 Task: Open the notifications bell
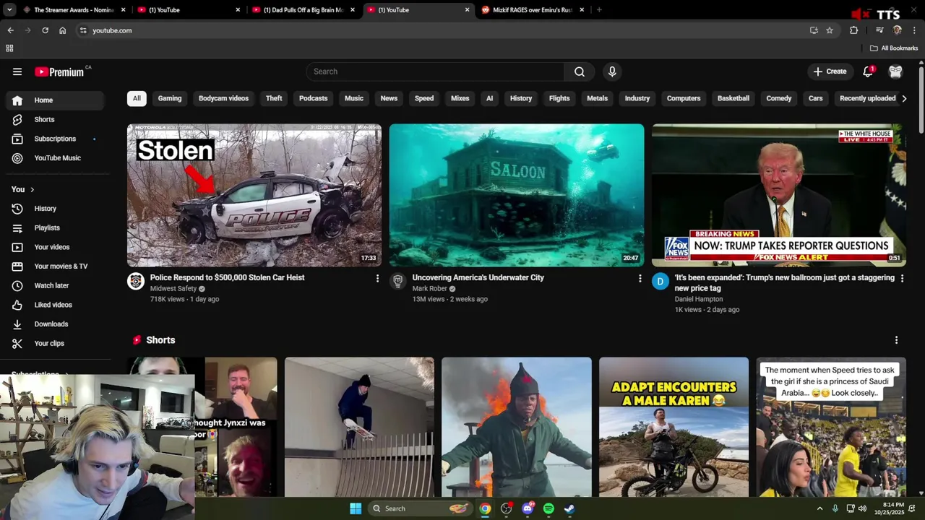pyautogui.click(x=868, y=71)
